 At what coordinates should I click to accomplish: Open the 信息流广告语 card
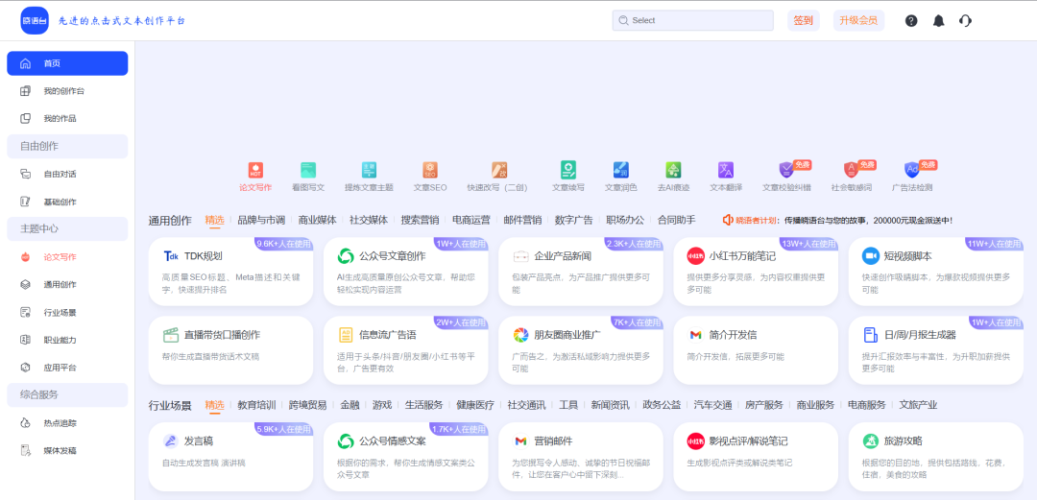405,350
